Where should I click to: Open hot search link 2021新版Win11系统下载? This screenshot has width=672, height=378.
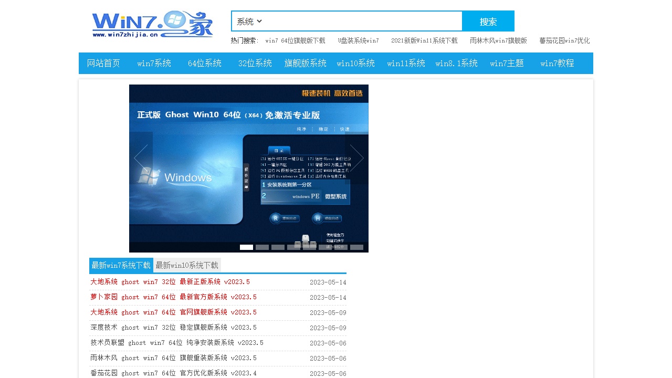click(x=424, y=40)
